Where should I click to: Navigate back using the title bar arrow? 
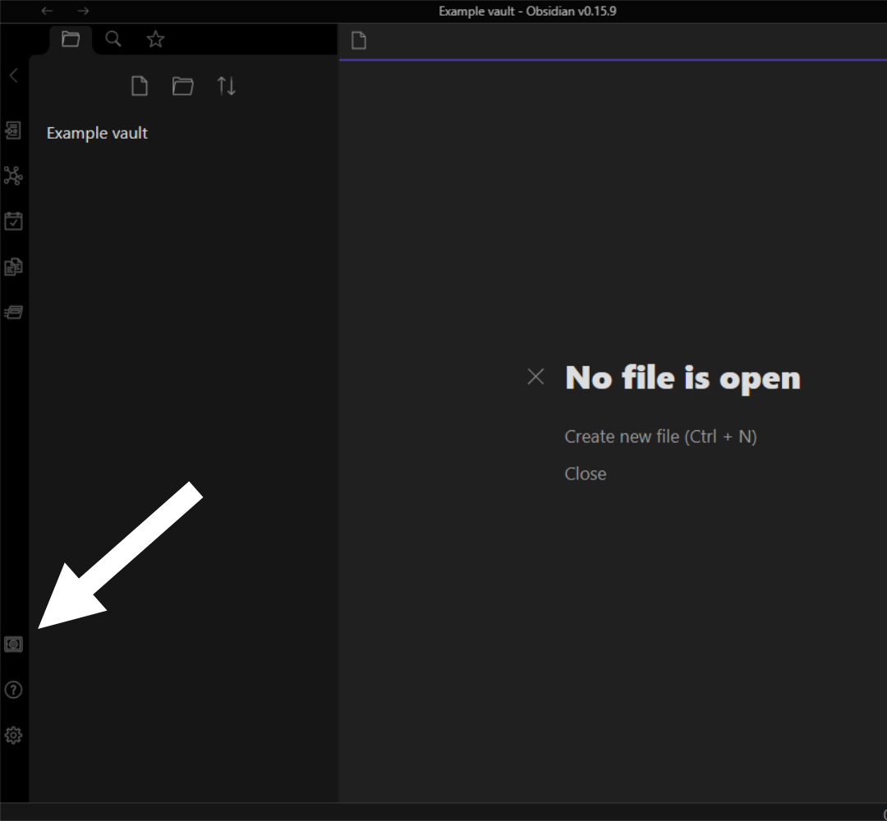point(48,11)
